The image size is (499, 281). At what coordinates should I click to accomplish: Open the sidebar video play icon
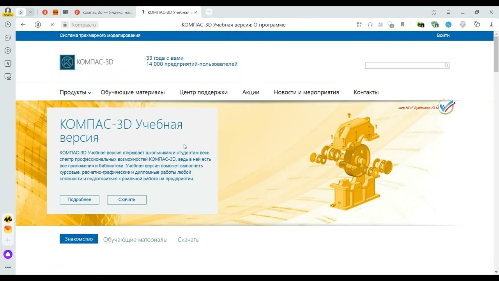8,50
